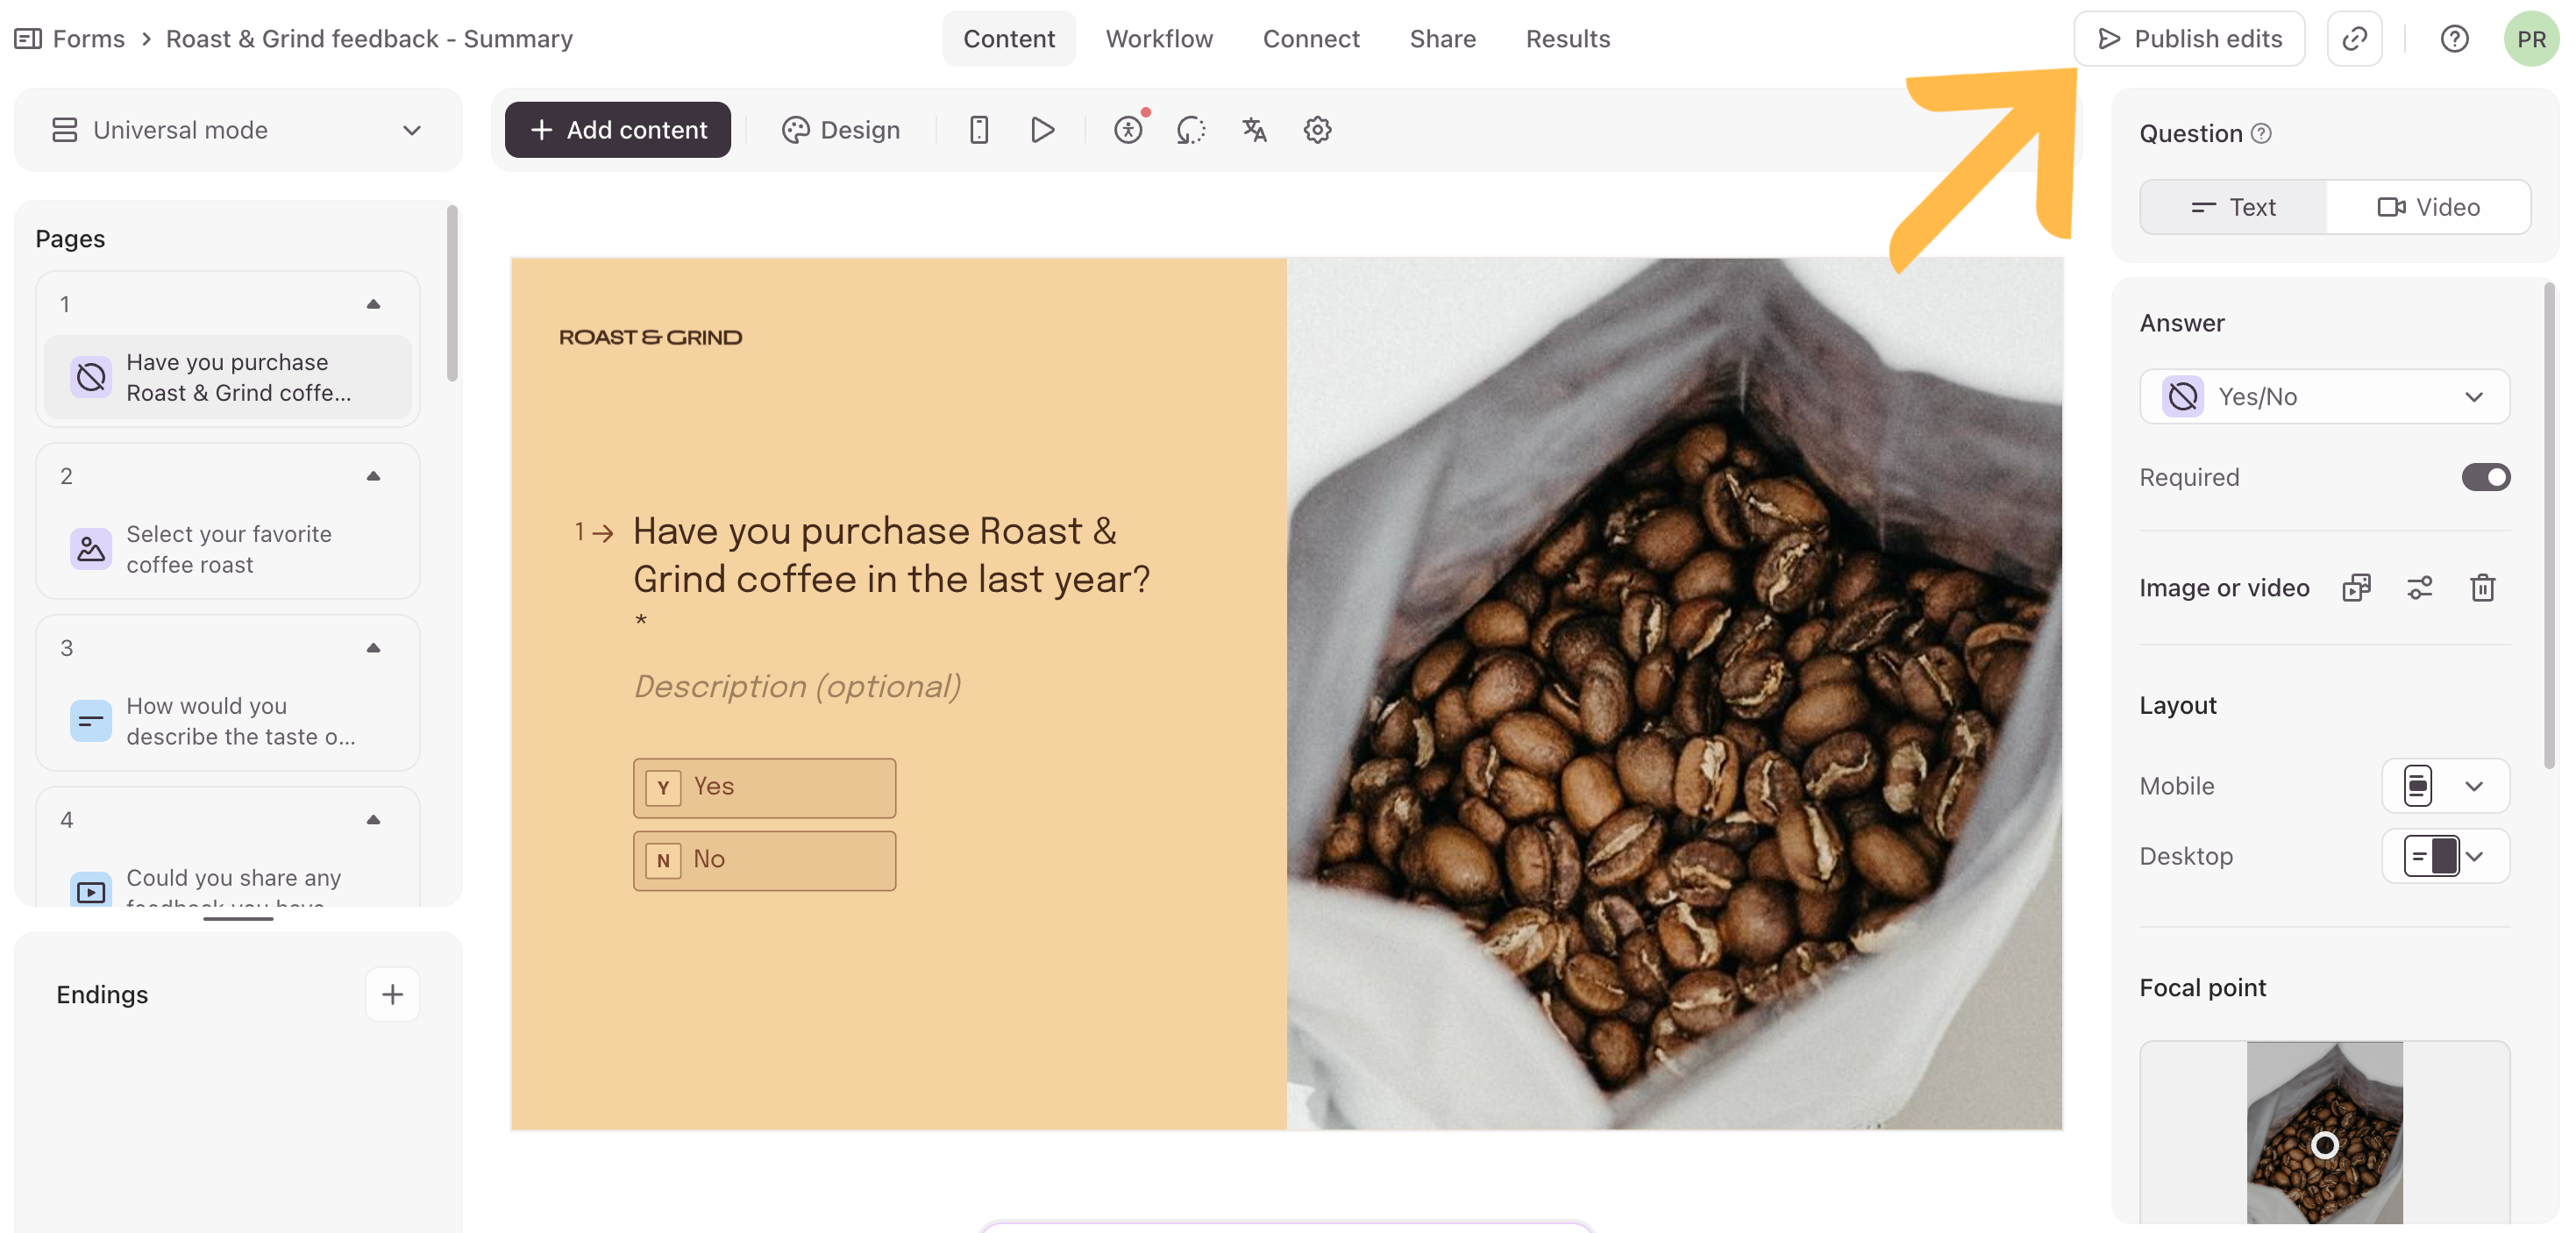Open image adjustment sliders icon

tap(2419, 588)
